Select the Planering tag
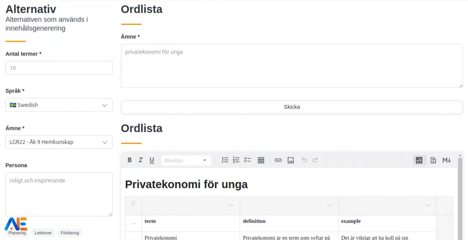The image size is (468, 240). pyautogui.click(x=17, y=233)
